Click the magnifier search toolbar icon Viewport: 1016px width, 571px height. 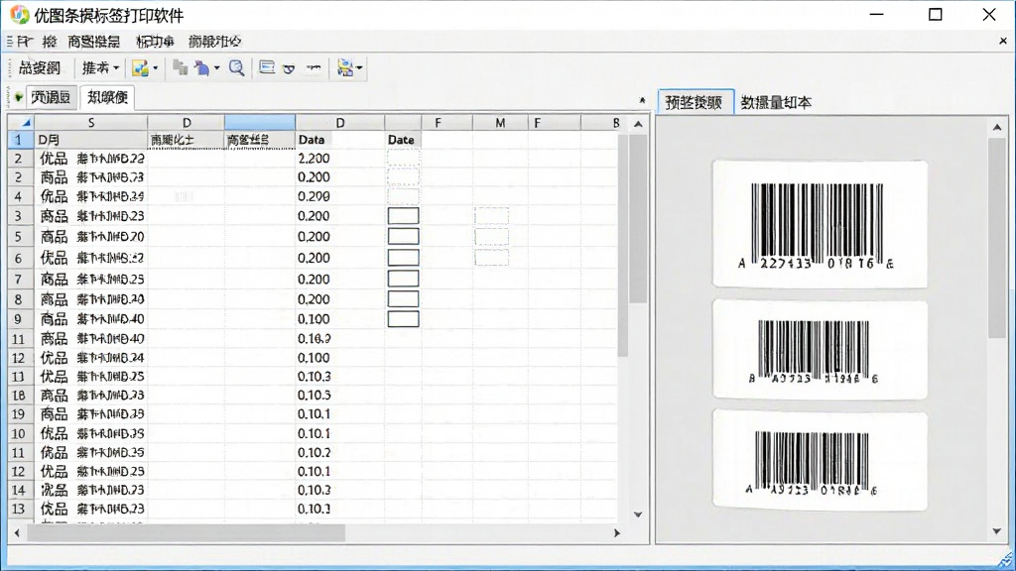[236, 68]
